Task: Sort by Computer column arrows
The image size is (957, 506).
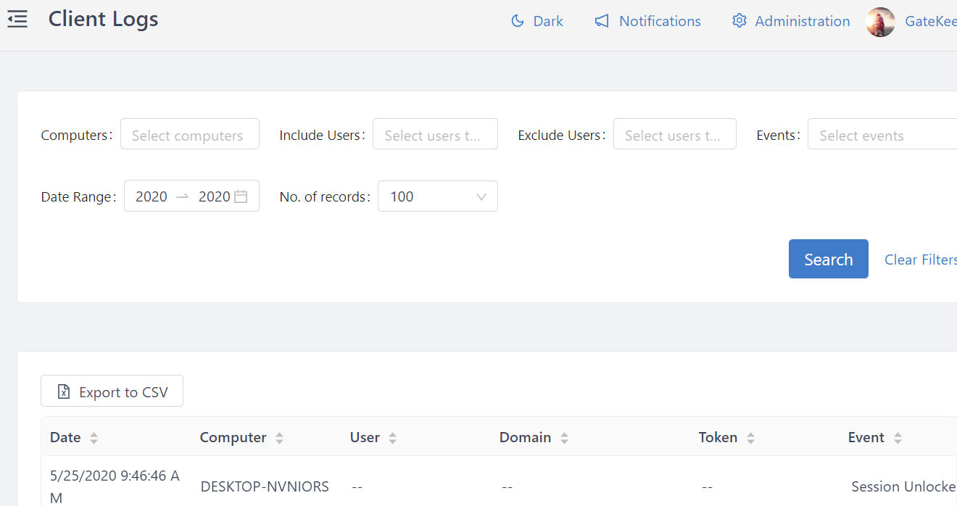Action: 279,438
